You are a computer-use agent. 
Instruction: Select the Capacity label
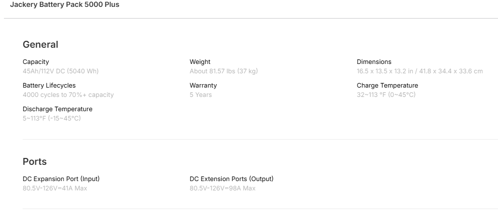pyautogui.click(x=36, y=62)
